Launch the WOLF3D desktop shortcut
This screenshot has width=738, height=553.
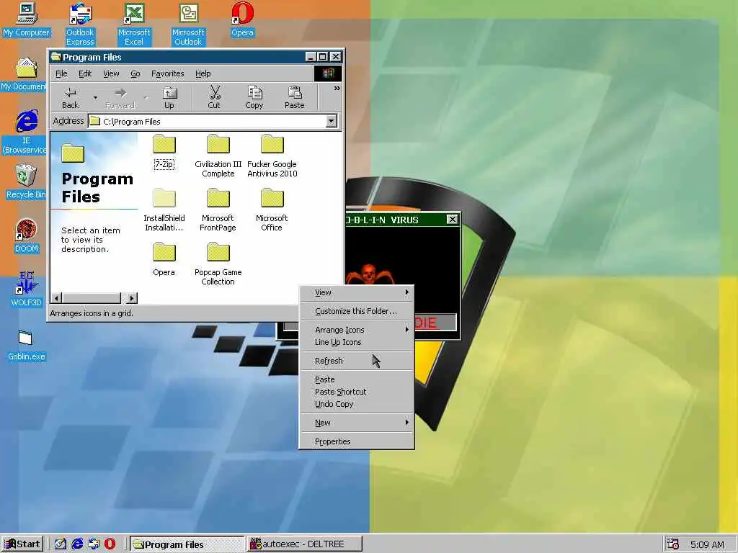pyautogui.click(x=26, y=289)
